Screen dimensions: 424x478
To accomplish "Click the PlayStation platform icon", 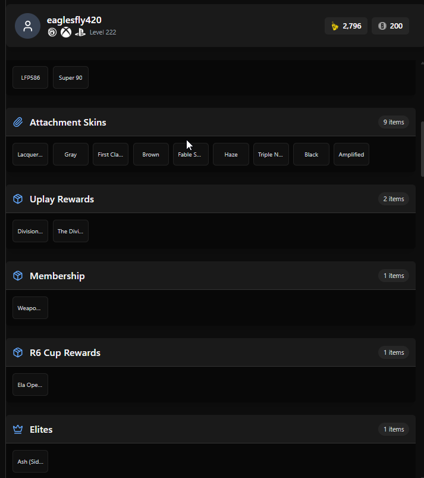I will 80,32.
